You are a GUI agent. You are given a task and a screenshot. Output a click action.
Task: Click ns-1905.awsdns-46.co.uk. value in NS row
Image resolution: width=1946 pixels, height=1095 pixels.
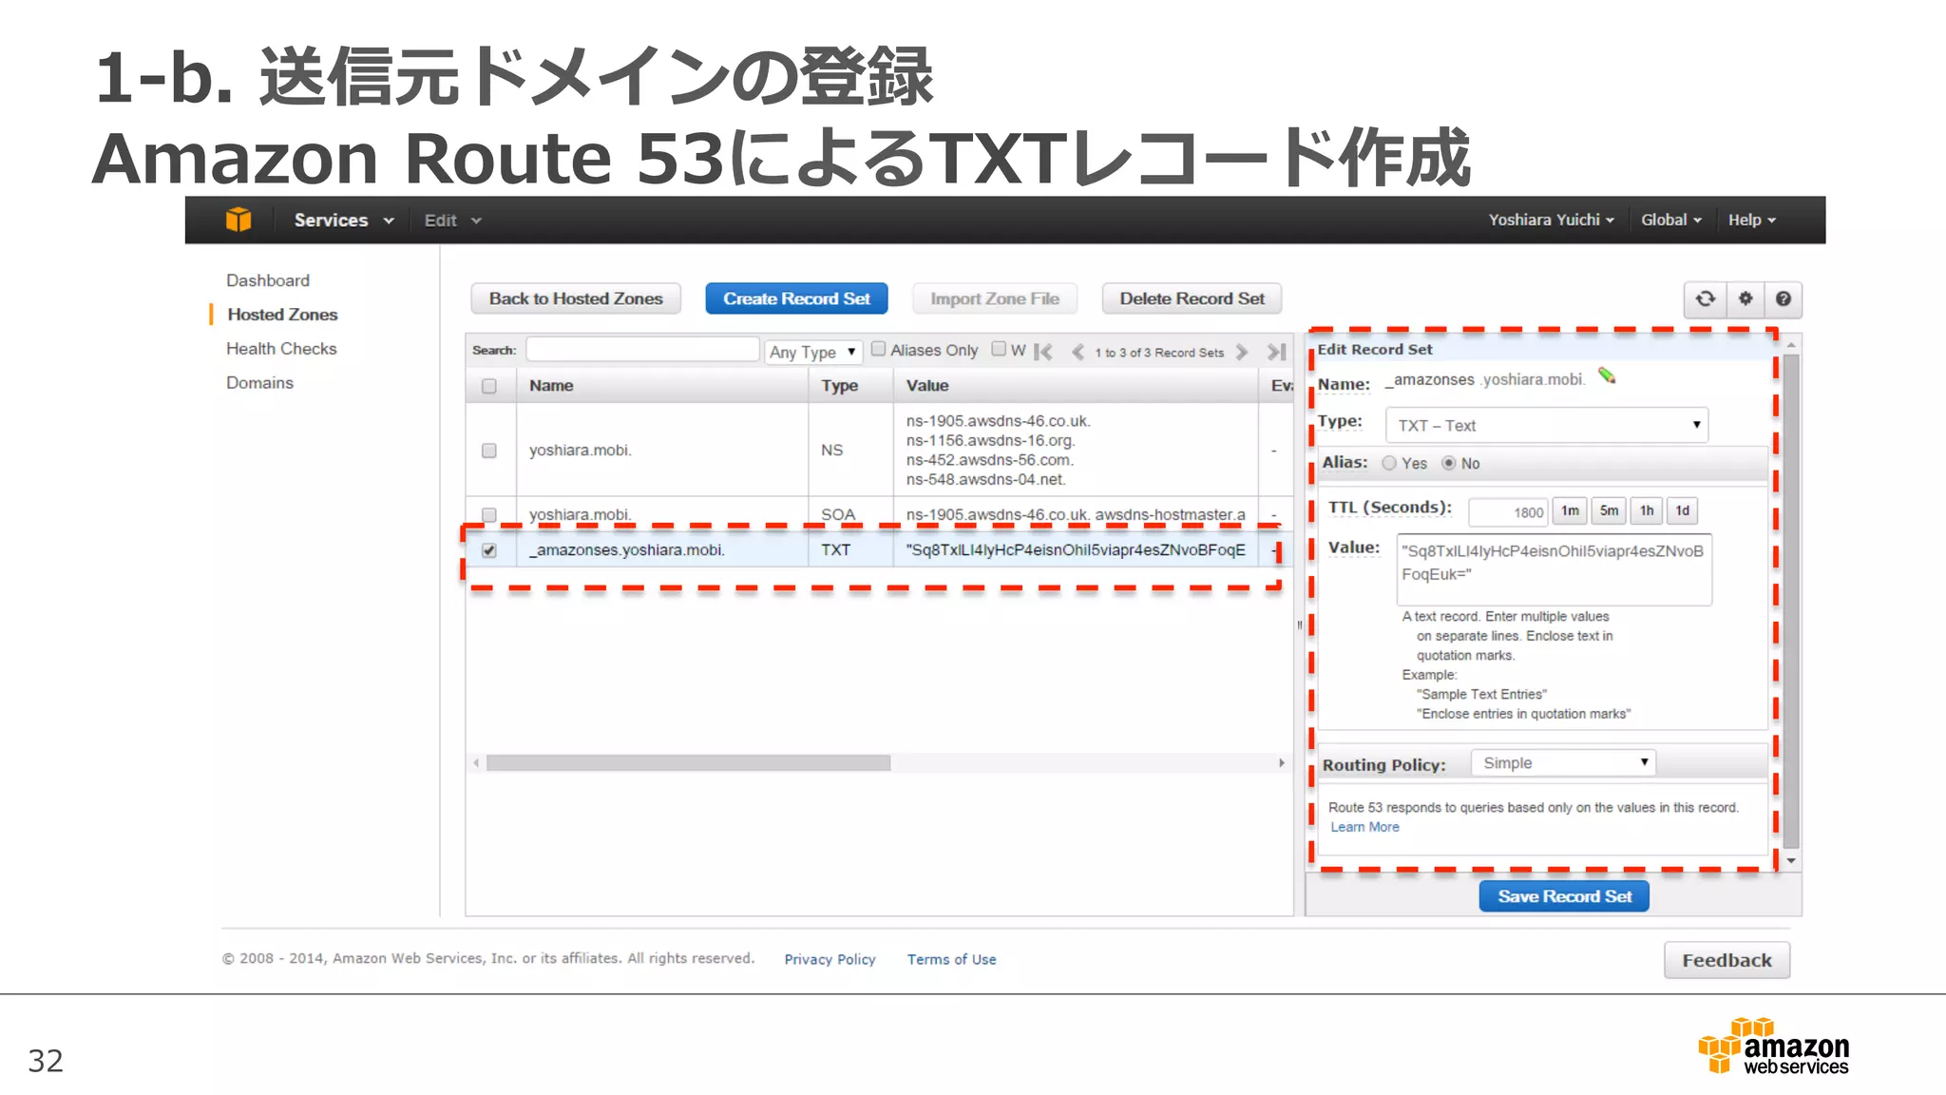(998, 421)
